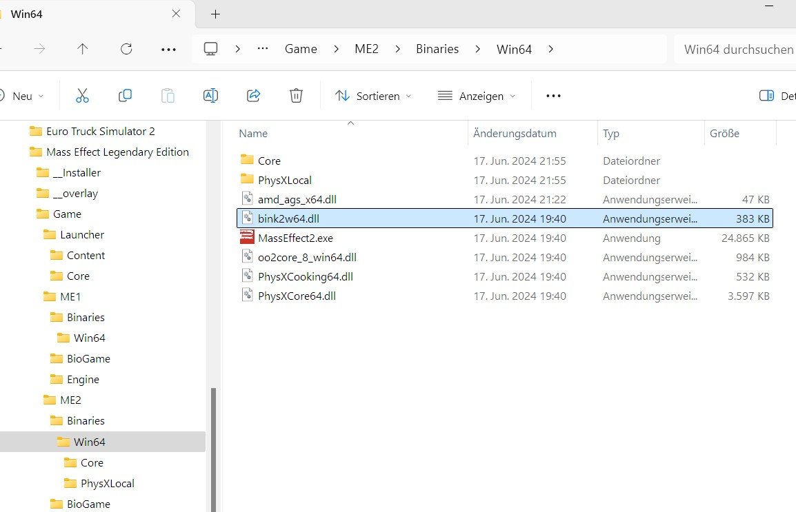Click the 24.865 KB size value

pyautogui.click(x=745, y=238)
